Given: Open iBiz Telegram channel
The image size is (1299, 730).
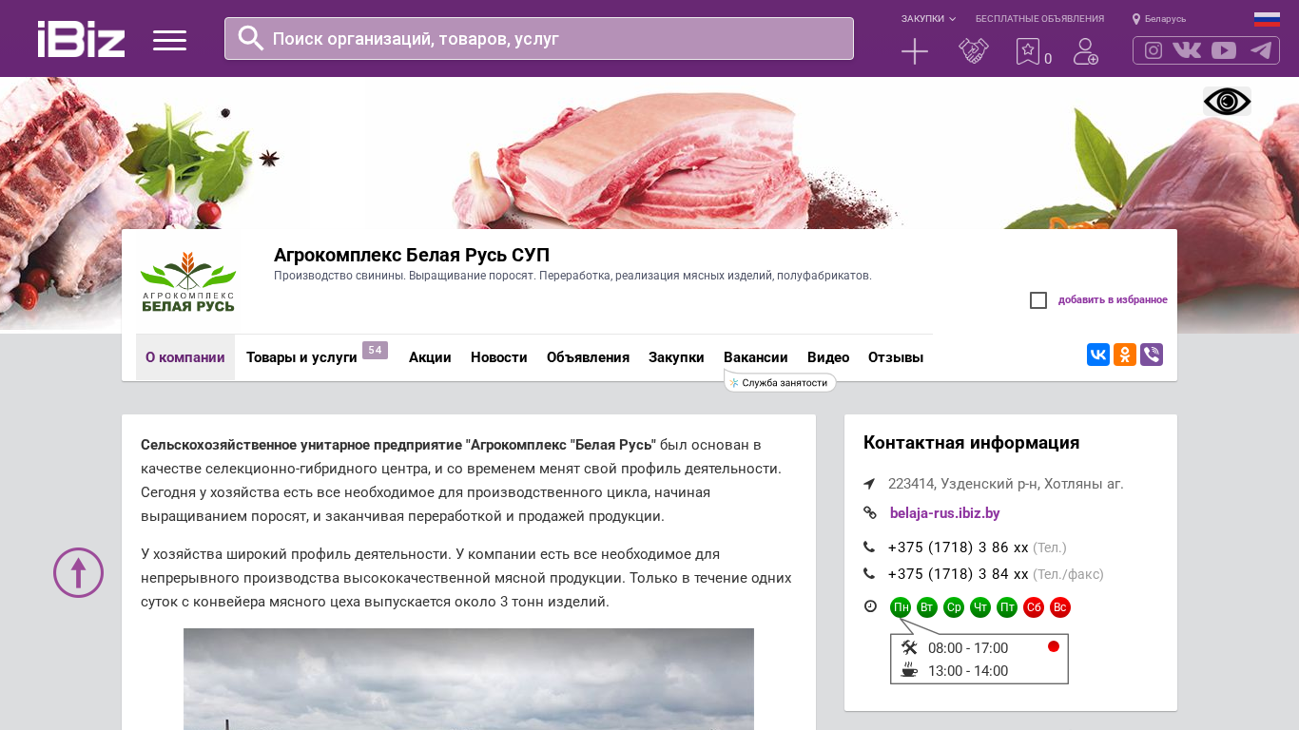Looking at the screenshot, I should pos(1261,50).
